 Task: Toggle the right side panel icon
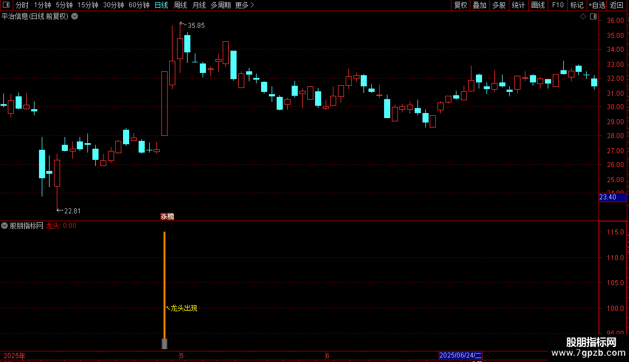[x=593, y=17]
